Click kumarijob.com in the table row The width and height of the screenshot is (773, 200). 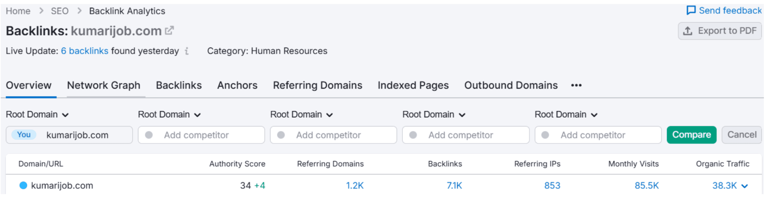pos(62,186)
